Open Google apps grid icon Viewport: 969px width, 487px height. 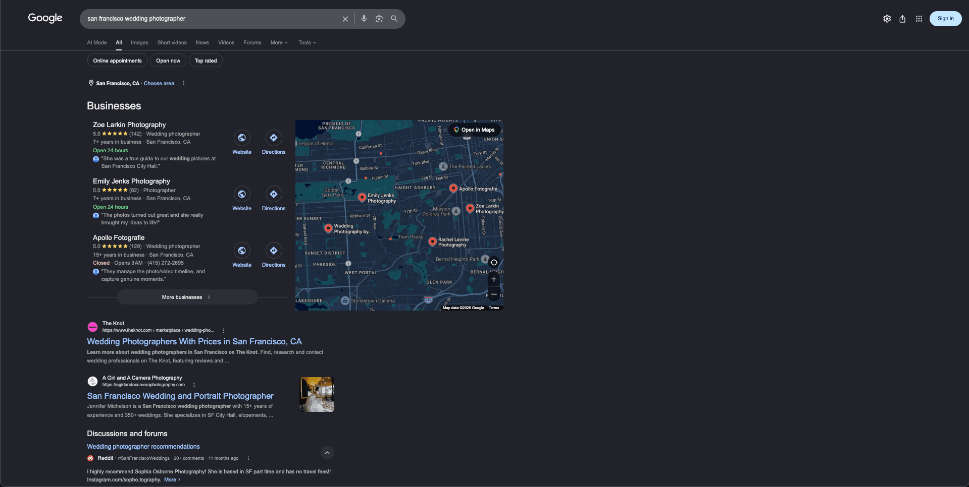[919, 19]
